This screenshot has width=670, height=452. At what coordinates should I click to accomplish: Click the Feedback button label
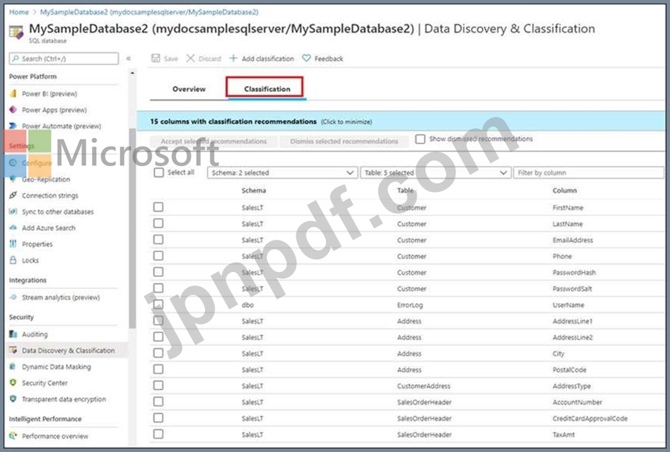click(329, 58)
